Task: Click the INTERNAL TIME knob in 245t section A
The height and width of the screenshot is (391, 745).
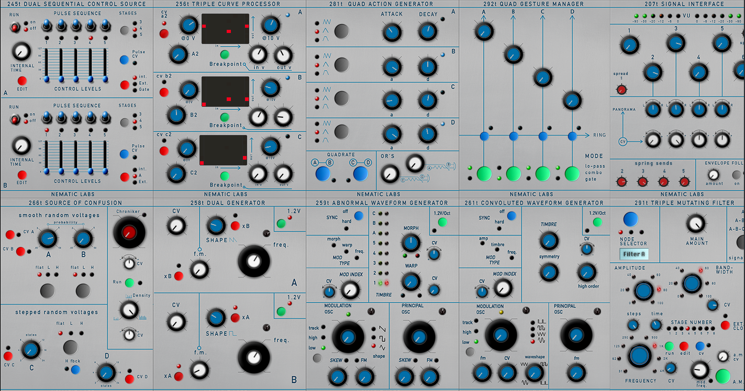Action: [x=21, y=52]
